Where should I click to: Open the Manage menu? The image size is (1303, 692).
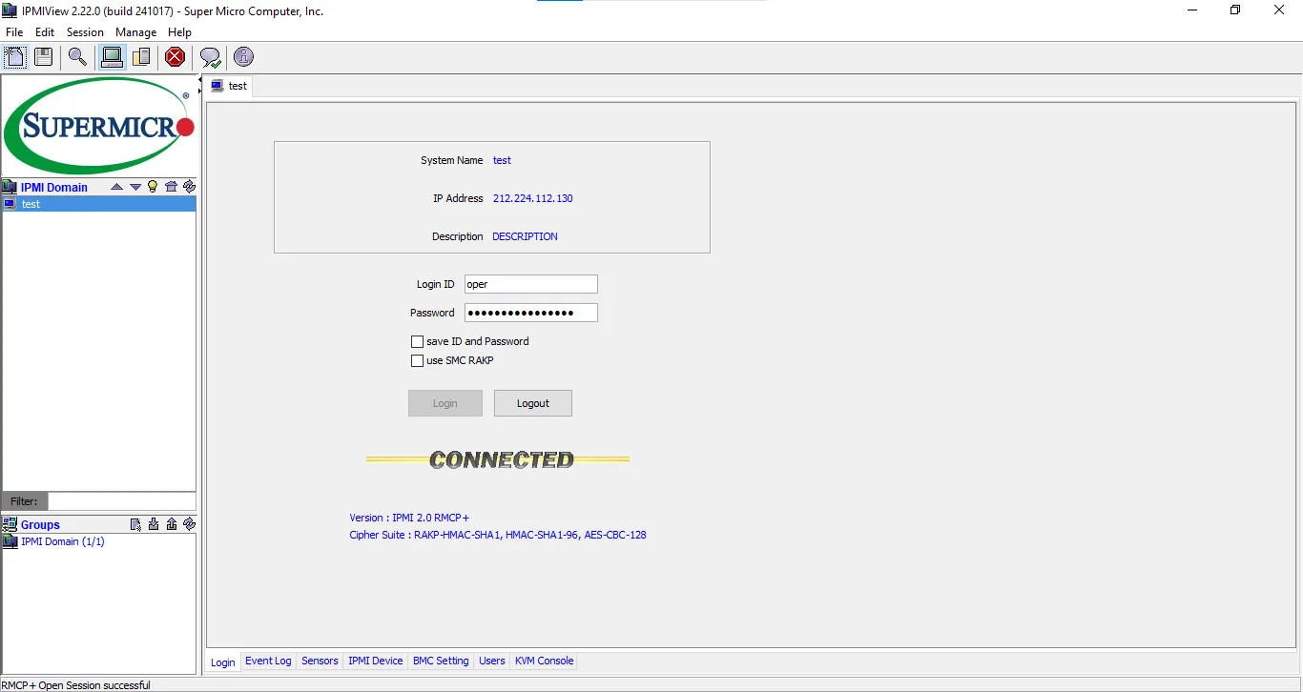(x=135, y=32)
